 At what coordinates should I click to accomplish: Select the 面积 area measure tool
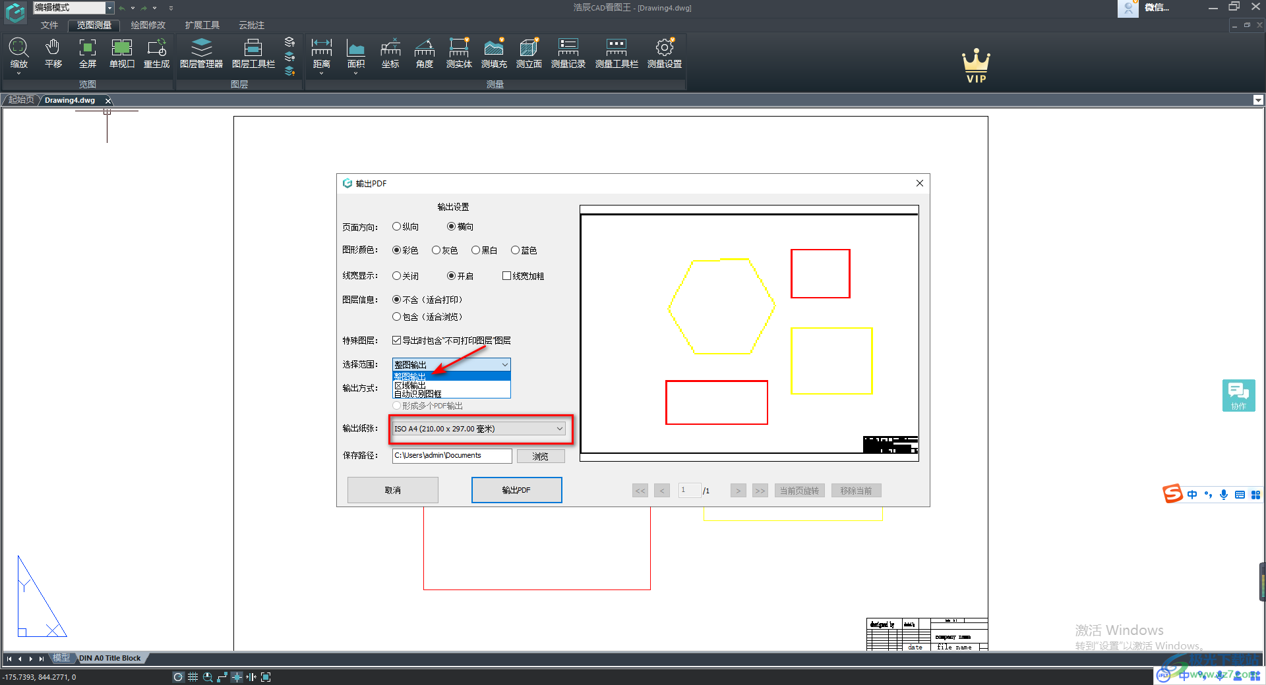356,53
